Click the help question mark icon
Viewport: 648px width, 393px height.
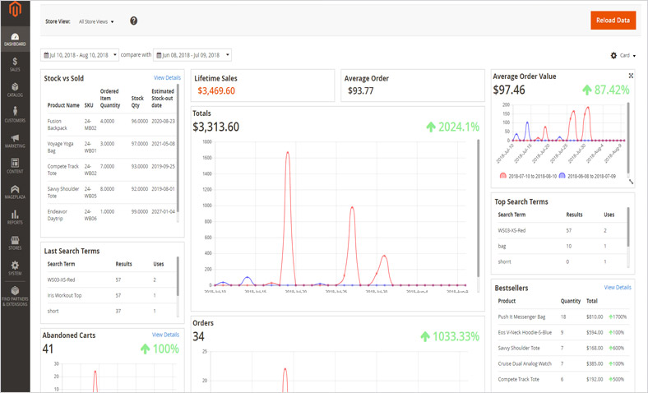[133, 21]
